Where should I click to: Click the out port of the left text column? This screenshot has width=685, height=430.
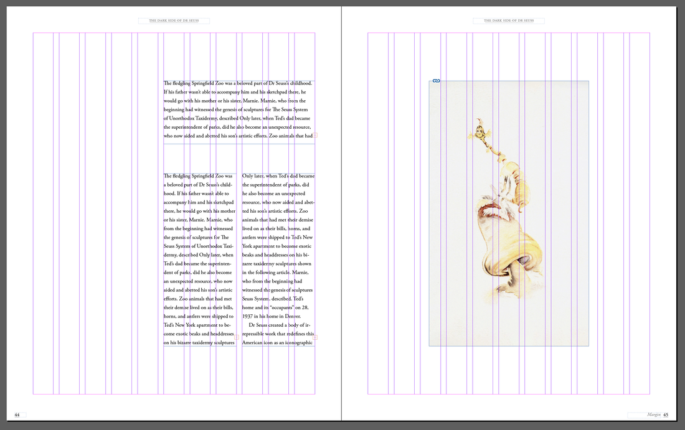237,337
